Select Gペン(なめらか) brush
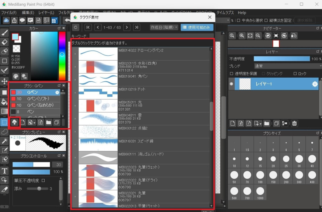Viewport: 322px width, 212px height. [35, 105]
